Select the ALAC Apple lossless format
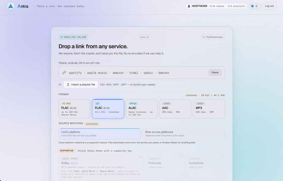The width and height of the screenshot is (283, 181). tap(142, 109)
